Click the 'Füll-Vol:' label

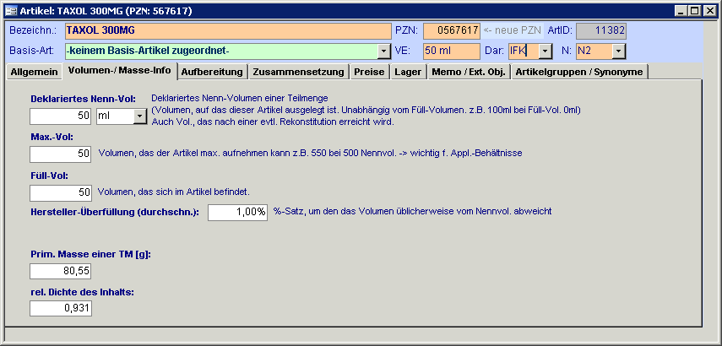tap(50, 176)
